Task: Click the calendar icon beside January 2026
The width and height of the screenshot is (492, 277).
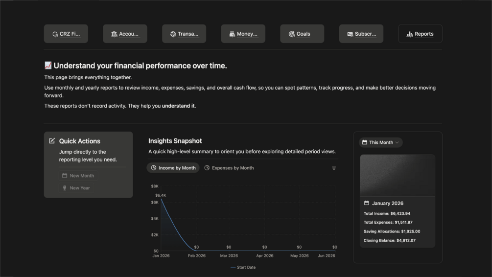Action: point(367,203)
